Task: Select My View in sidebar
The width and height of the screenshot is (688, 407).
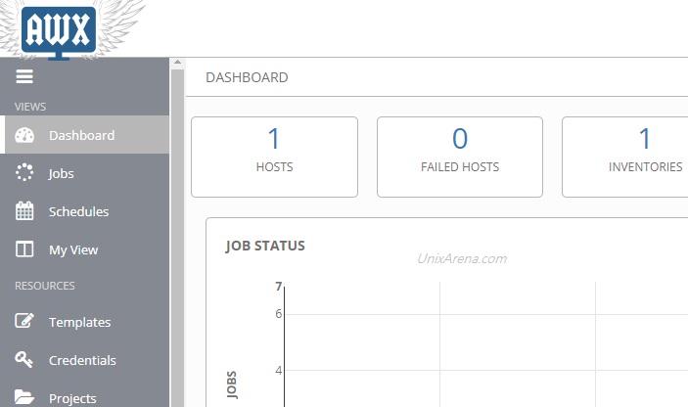Action: (x=73, y=249)
